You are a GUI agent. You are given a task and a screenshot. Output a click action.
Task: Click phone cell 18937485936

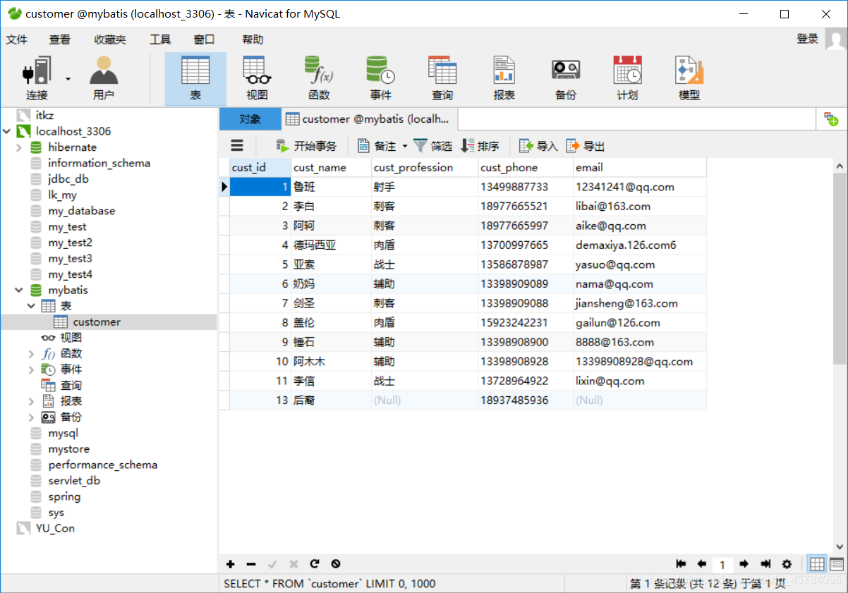(x=526, y=401)
